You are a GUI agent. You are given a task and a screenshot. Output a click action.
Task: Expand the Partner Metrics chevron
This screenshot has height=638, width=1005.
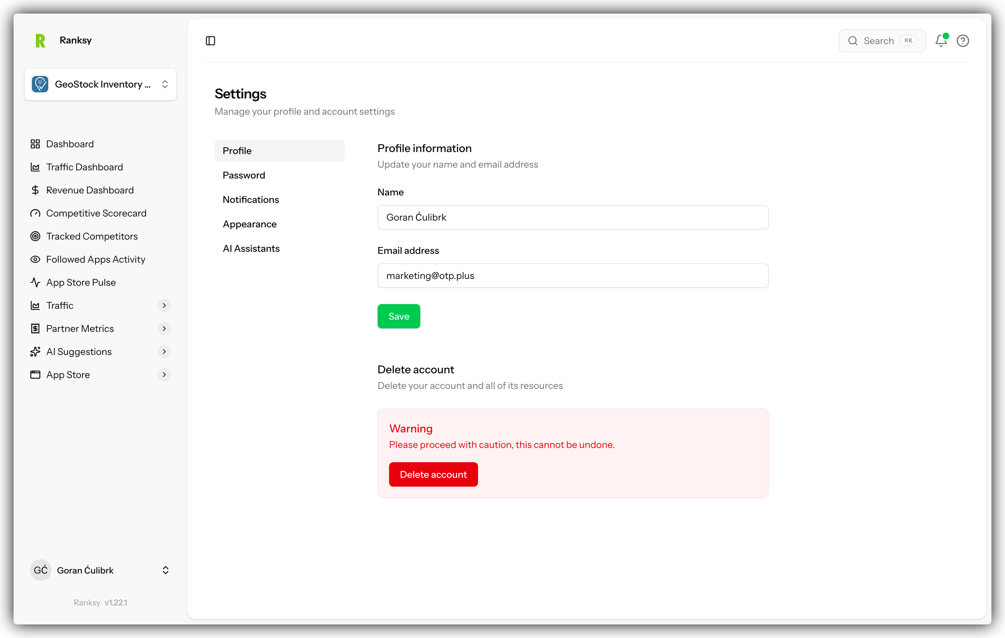[x=164, y=329]
